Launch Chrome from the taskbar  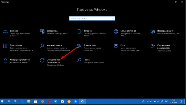[42, 102]
